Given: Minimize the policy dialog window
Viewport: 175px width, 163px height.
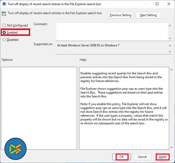Looking at the screenshot, I should (x=146, y=4).
